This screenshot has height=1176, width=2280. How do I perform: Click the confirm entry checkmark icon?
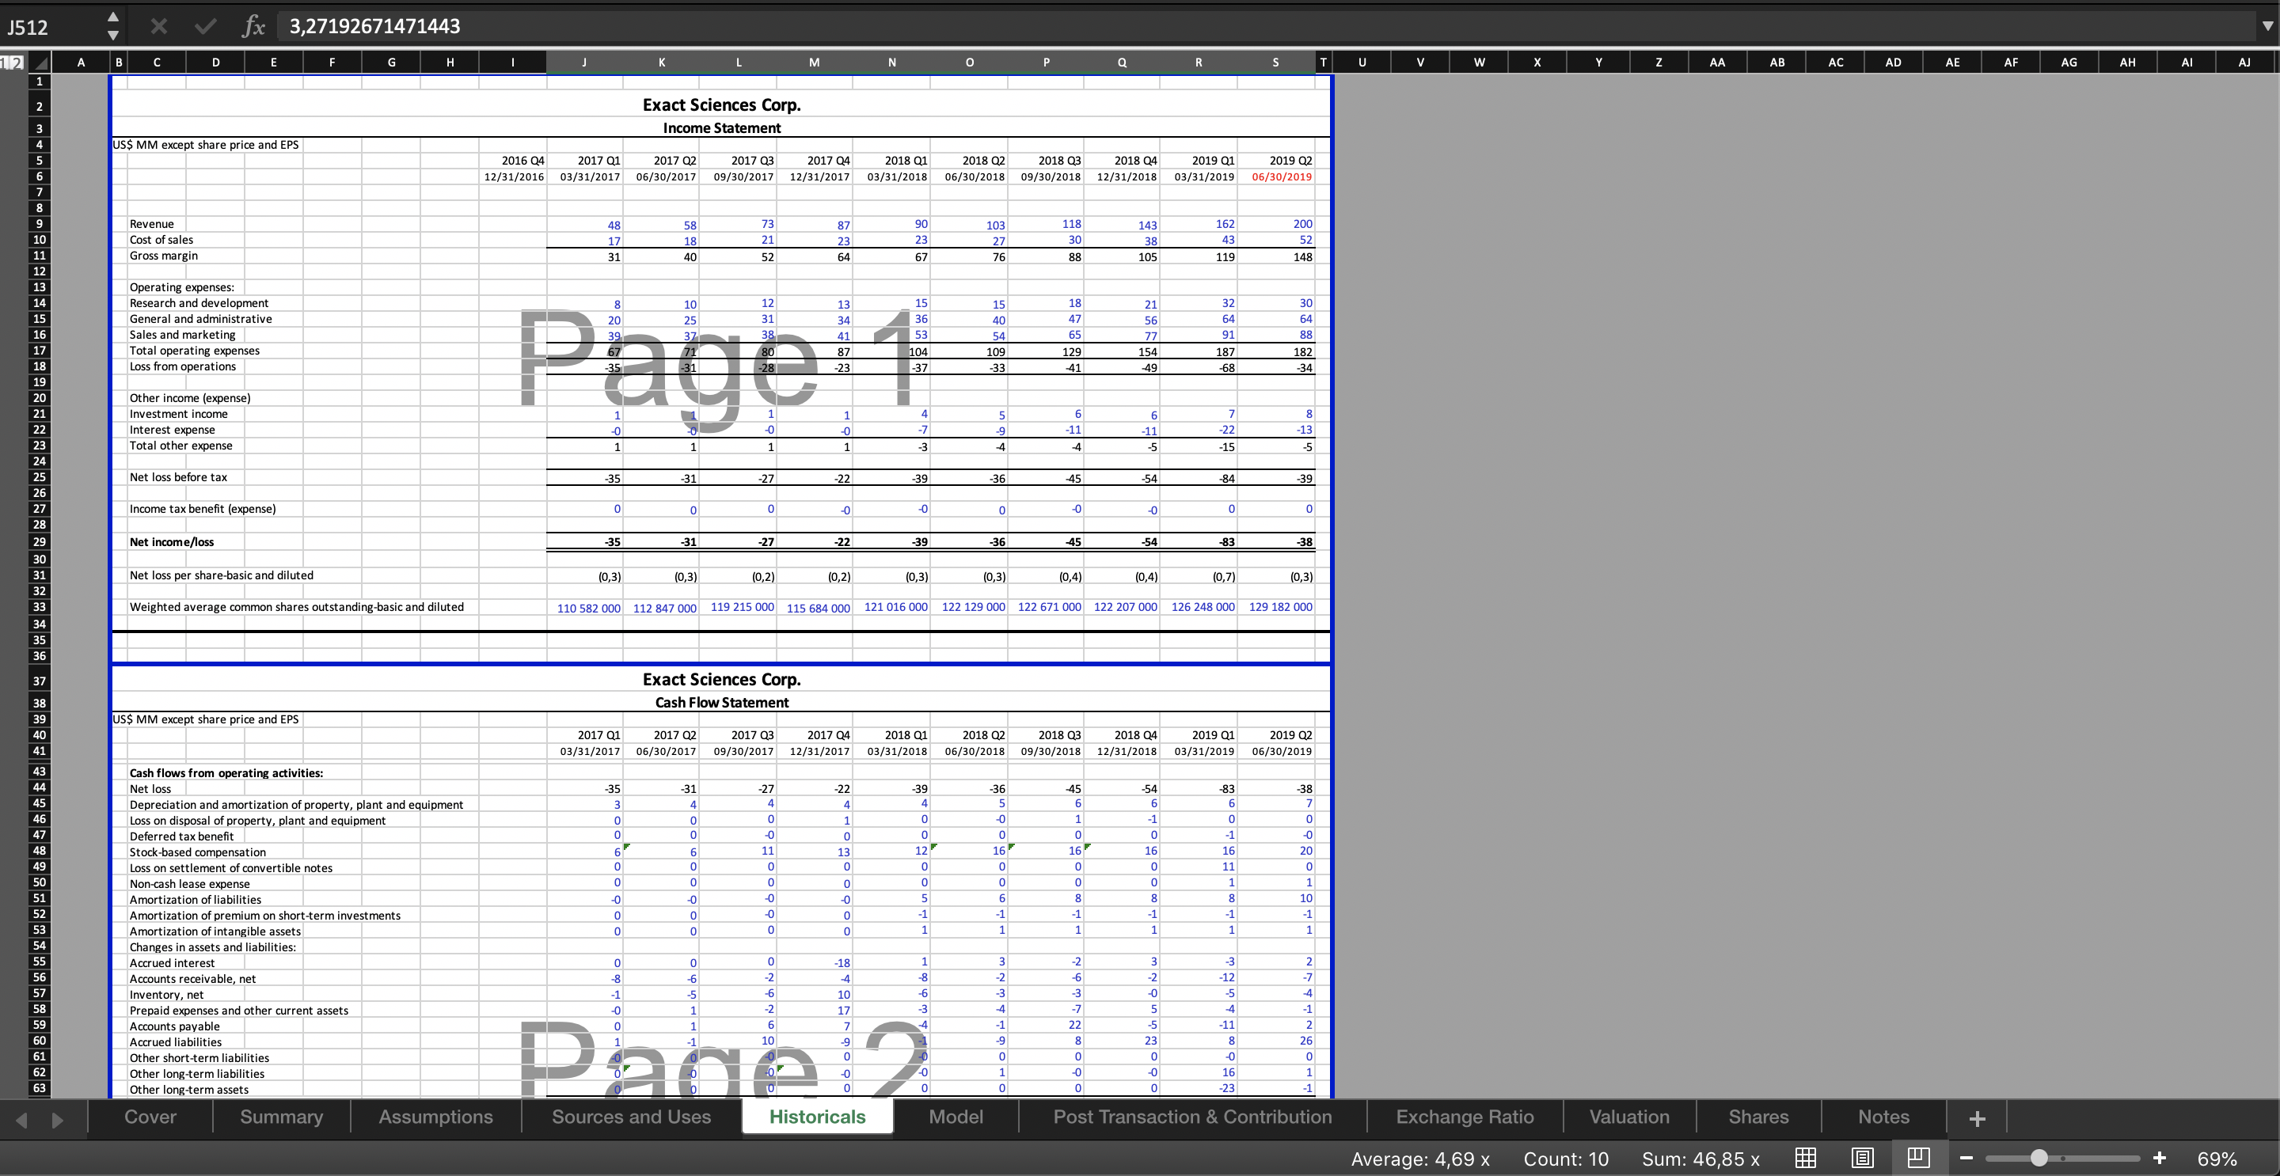(x=205, y=27)
